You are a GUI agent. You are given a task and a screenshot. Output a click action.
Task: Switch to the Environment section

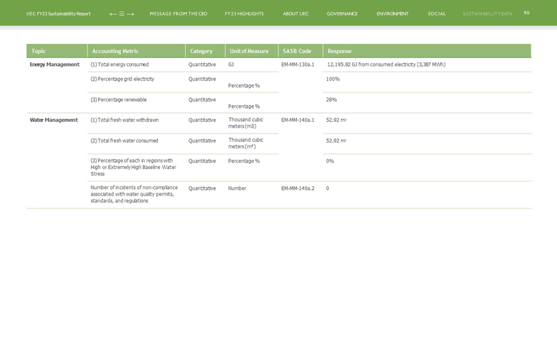392,14
